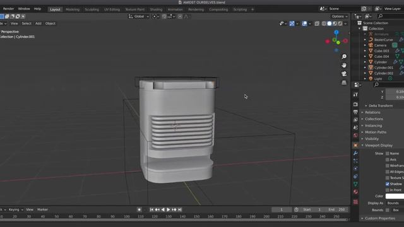Switch to rendered viewport shading
This screenshot has width=404, height=227.
[340, 23]
